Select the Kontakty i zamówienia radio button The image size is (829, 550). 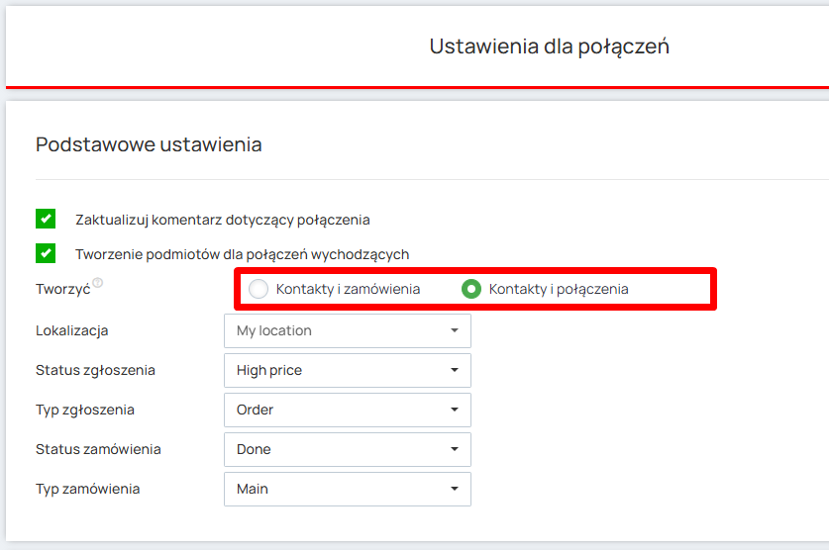[259, 289]
